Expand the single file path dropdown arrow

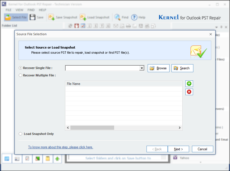click(142, 68)
